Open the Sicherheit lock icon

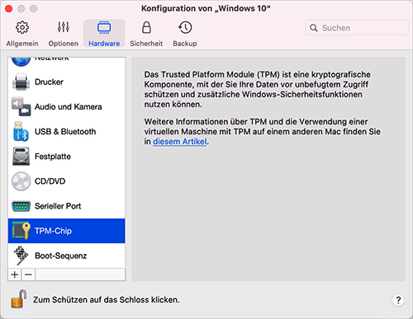(146, 27)
